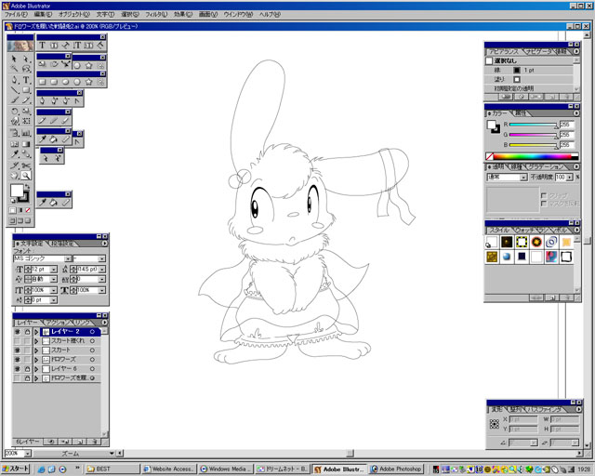This screenshot has height=476, width=595.
Task: Select the Rotate tool in main toolbox
Action: 15,112
